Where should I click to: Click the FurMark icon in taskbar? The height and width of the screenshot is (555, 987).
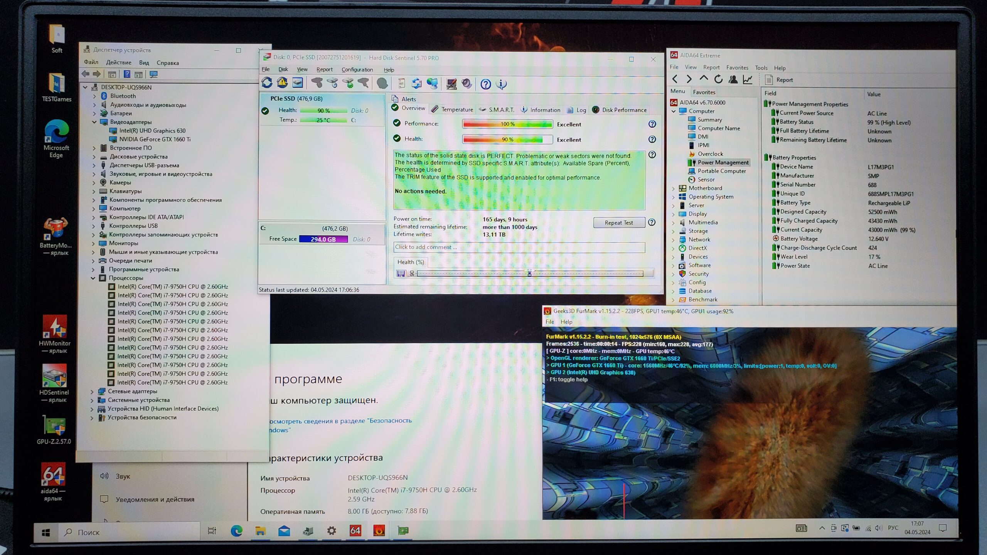pos(379,531)
